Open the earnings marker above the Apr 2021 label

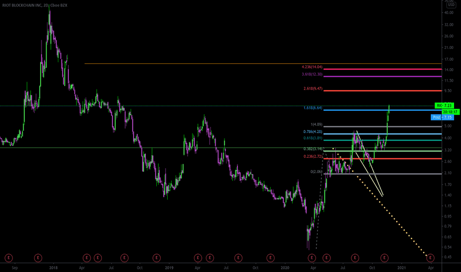tap(430, 258)
